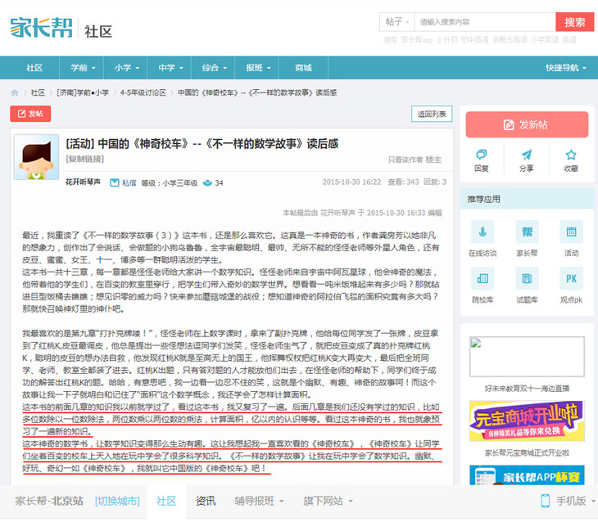Click the broken image above 好未来教育双十一

click(x=527, y=357)
